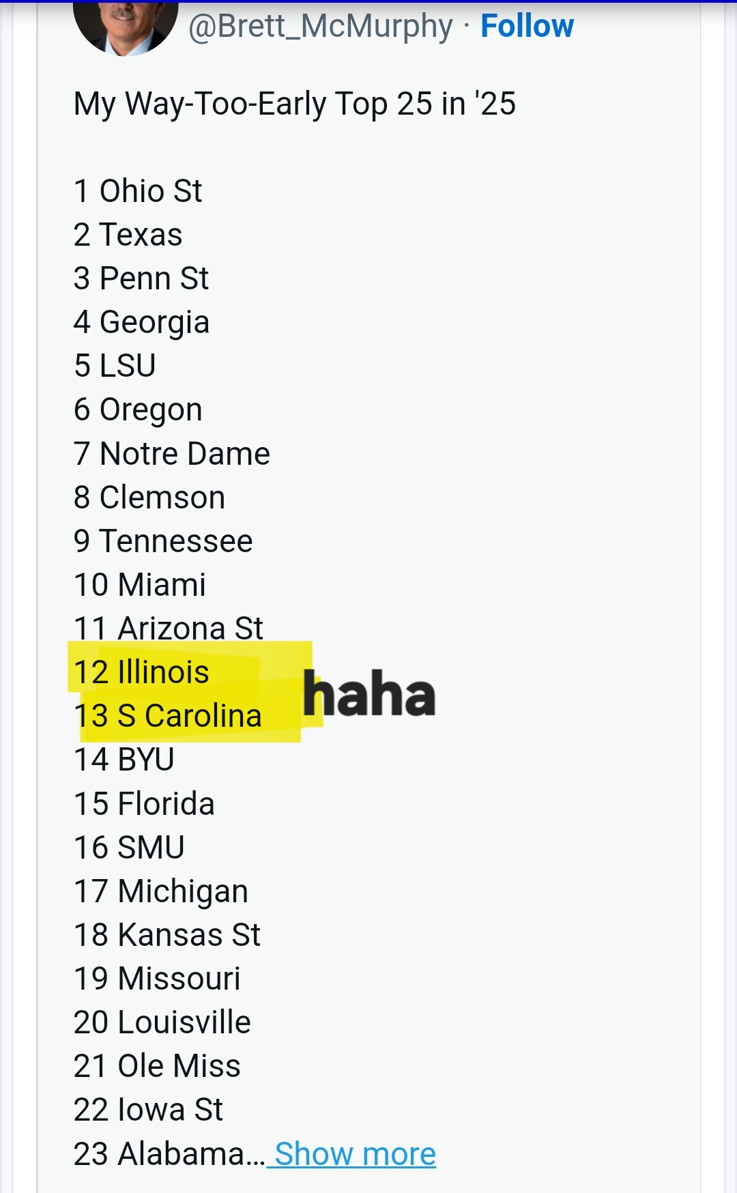The height and width of the screenshot is (1193, 737).
Task: Click the '10 Miami' entry
Action: click(x=140, y=585)
